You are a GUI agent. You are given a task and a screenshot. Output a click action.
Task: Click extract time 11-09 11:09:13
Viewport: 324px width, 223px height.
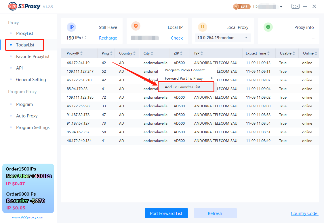(x=258, y=63)
